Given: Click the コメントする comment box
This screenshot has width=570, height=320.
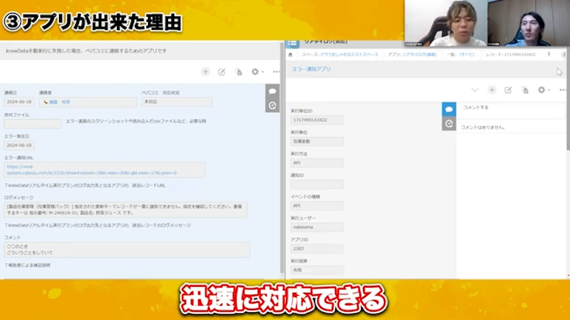Looking at the screenshot, I should coord(511,108).
